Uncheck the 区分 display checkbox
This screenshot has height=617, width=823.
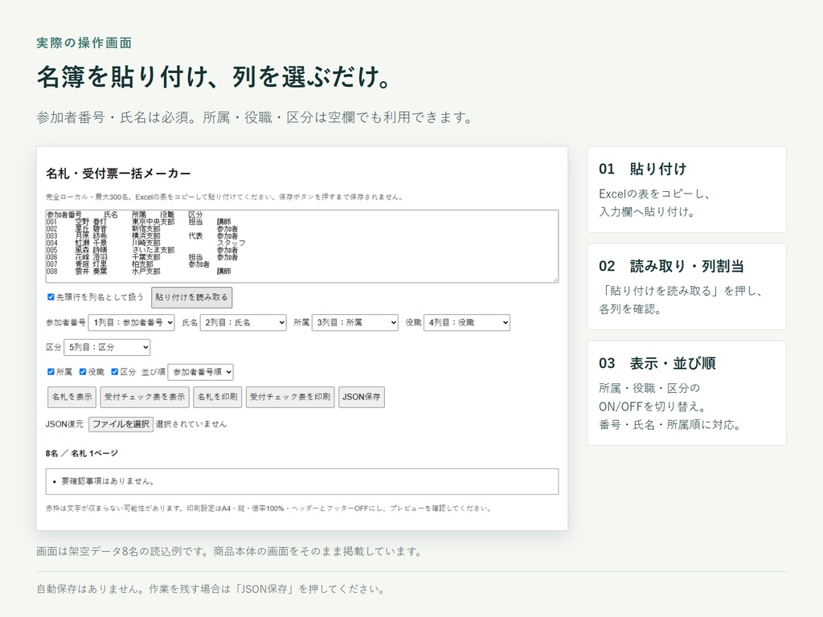[114, 371]
